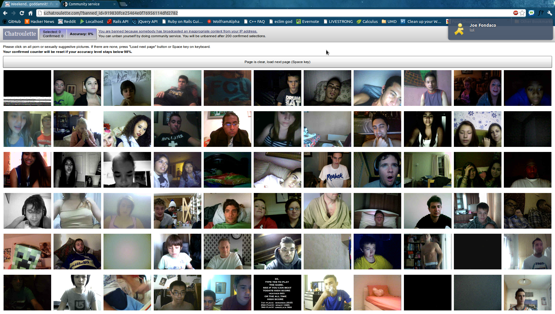Click 'Page is clear, load next page' button
The width and height of the screenshot is (555, 314).
tap(277, 62)
